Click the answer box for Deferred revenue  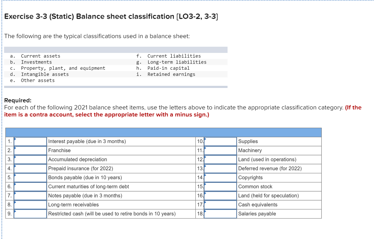(x=221, y=169)
